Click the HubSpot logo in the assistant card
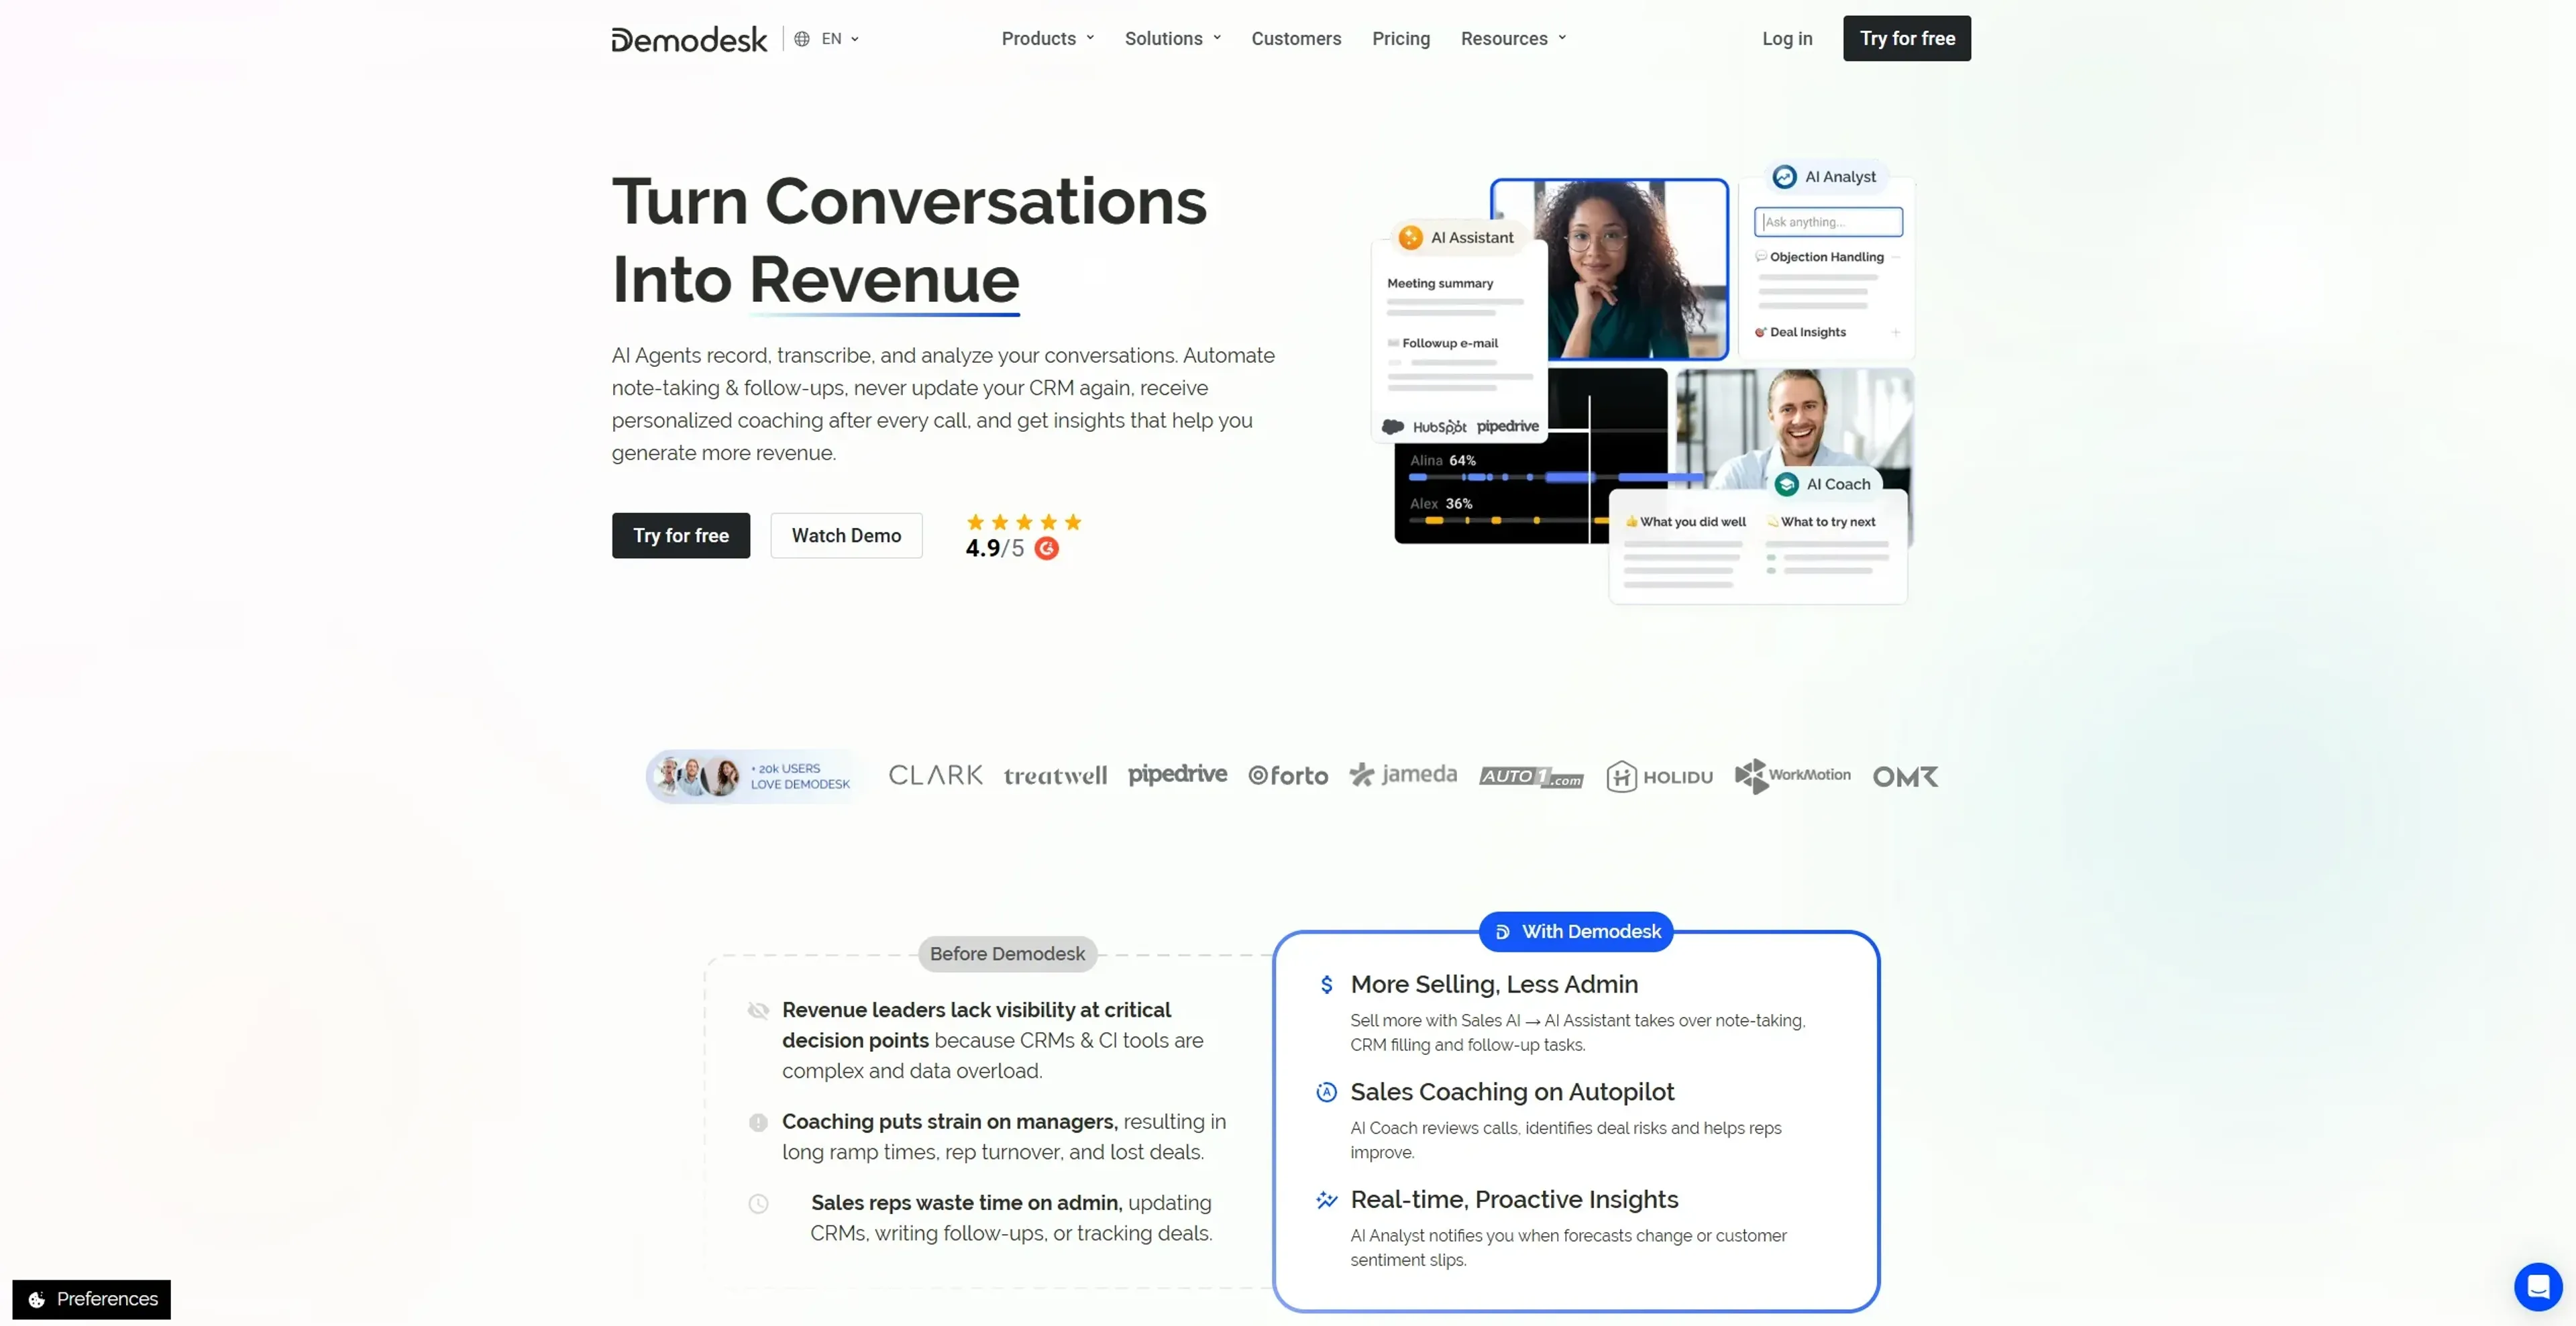2576x1326 pixels. 1439,427
